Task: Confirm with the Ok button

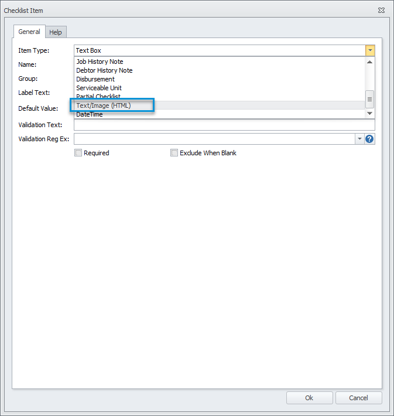Action: point(310,398)
